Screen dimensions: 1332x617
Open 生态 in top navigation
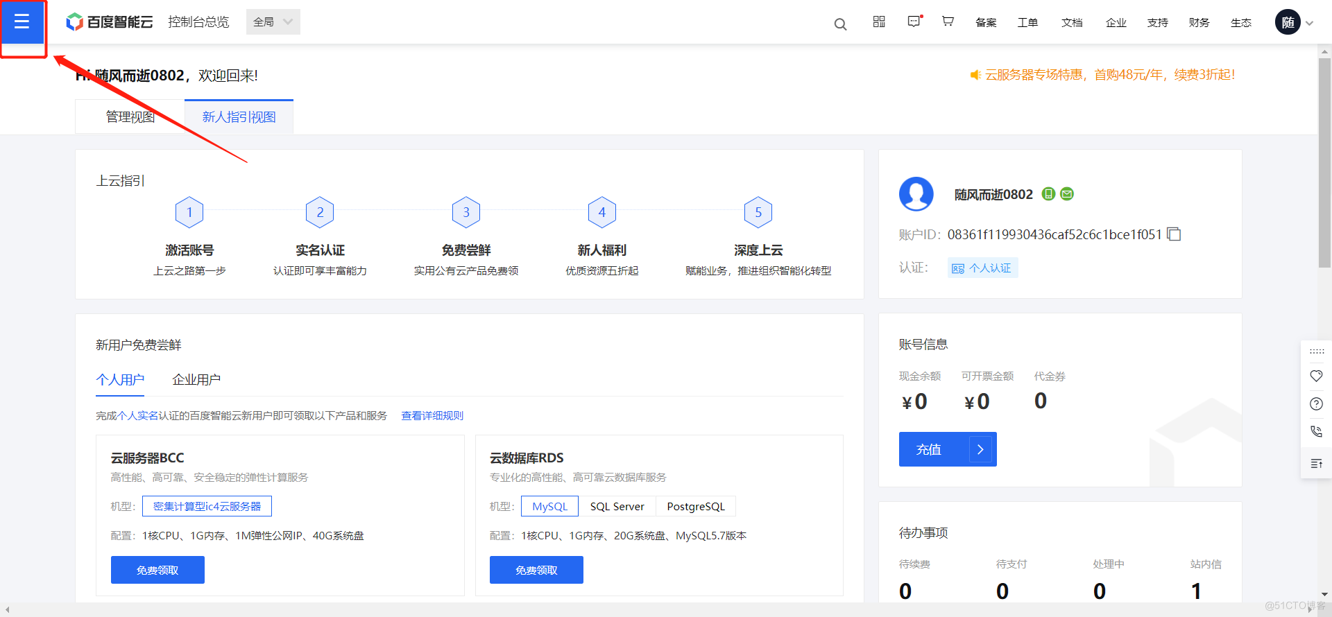pyautogui.click(x=1241, y=22)
